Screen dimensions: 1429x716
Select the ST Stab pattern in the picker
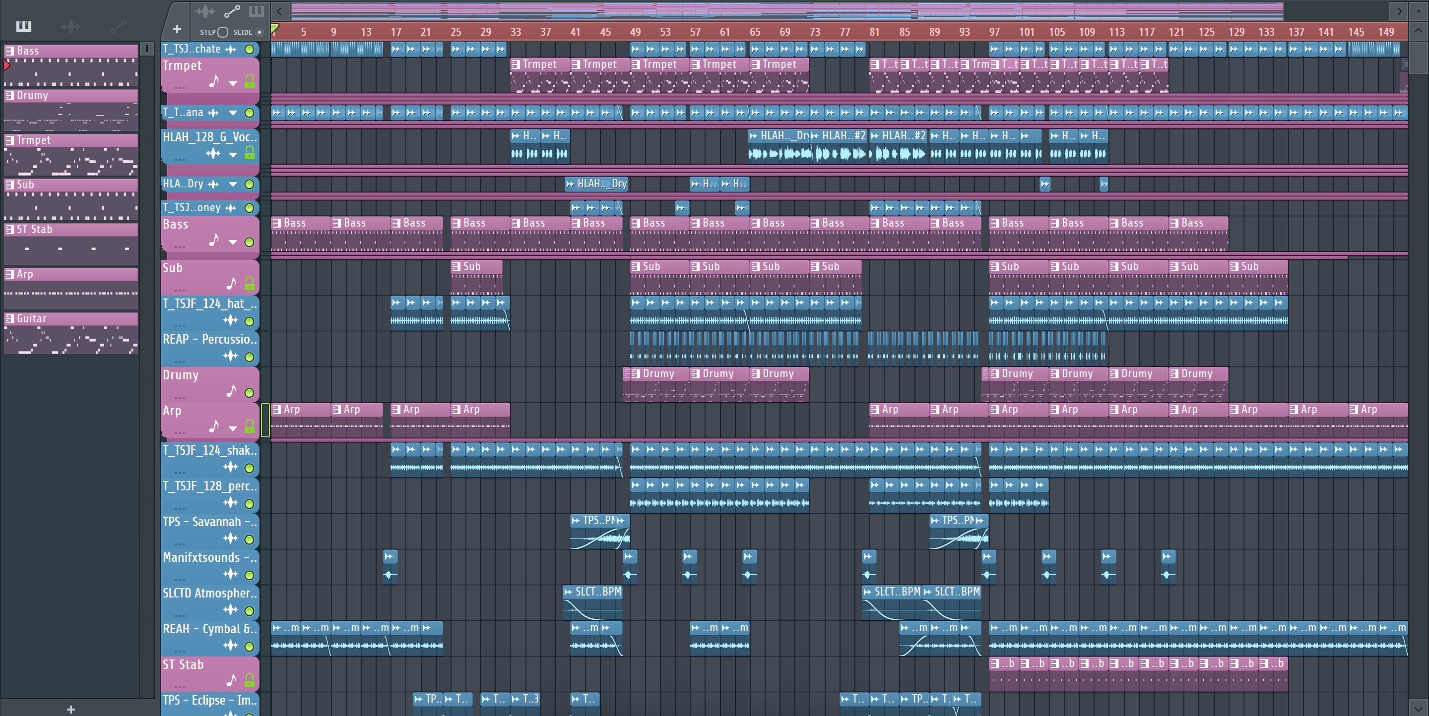tap(71, 244)
